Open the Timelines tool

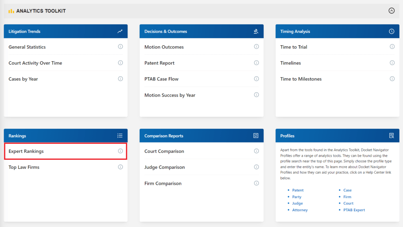pos(290,63)
